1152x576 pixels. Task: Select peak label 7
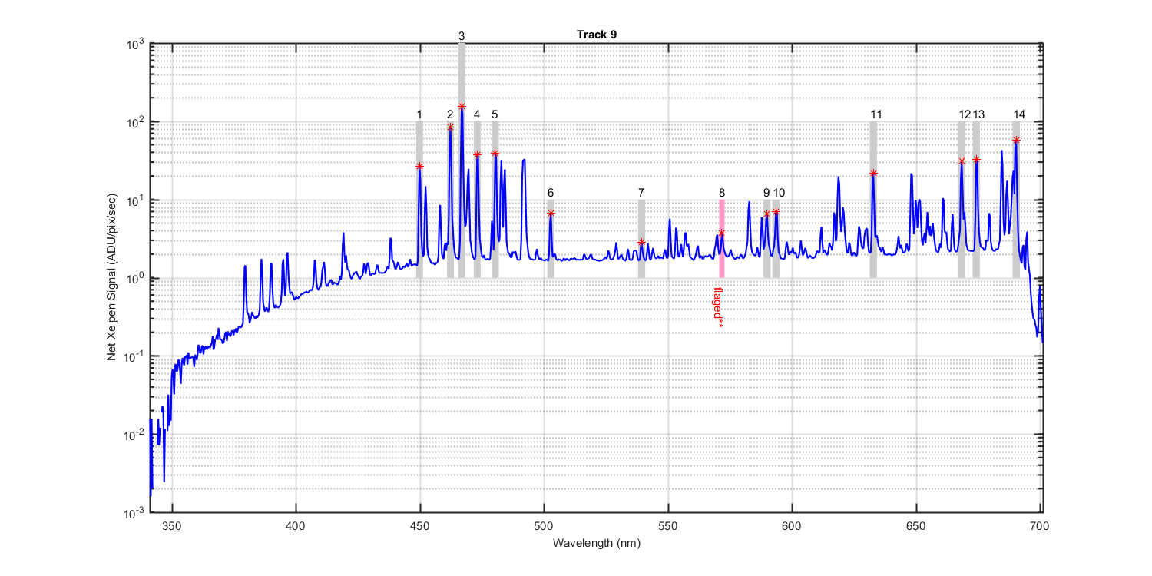click(x=641, y=192)
